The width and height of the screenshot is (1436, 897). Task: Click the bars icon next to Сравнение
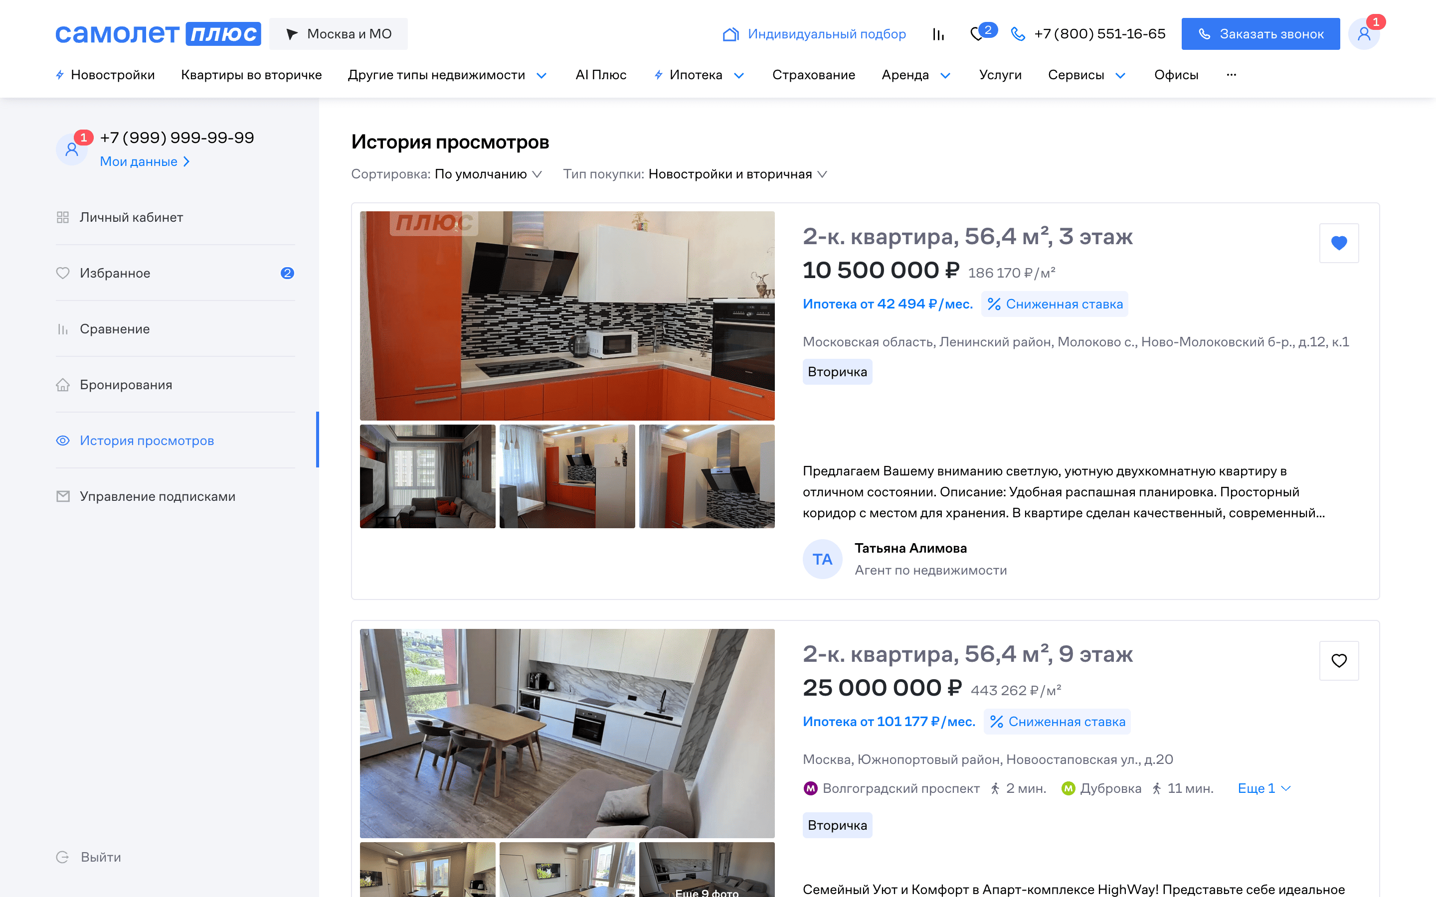(x=62, y=329)
